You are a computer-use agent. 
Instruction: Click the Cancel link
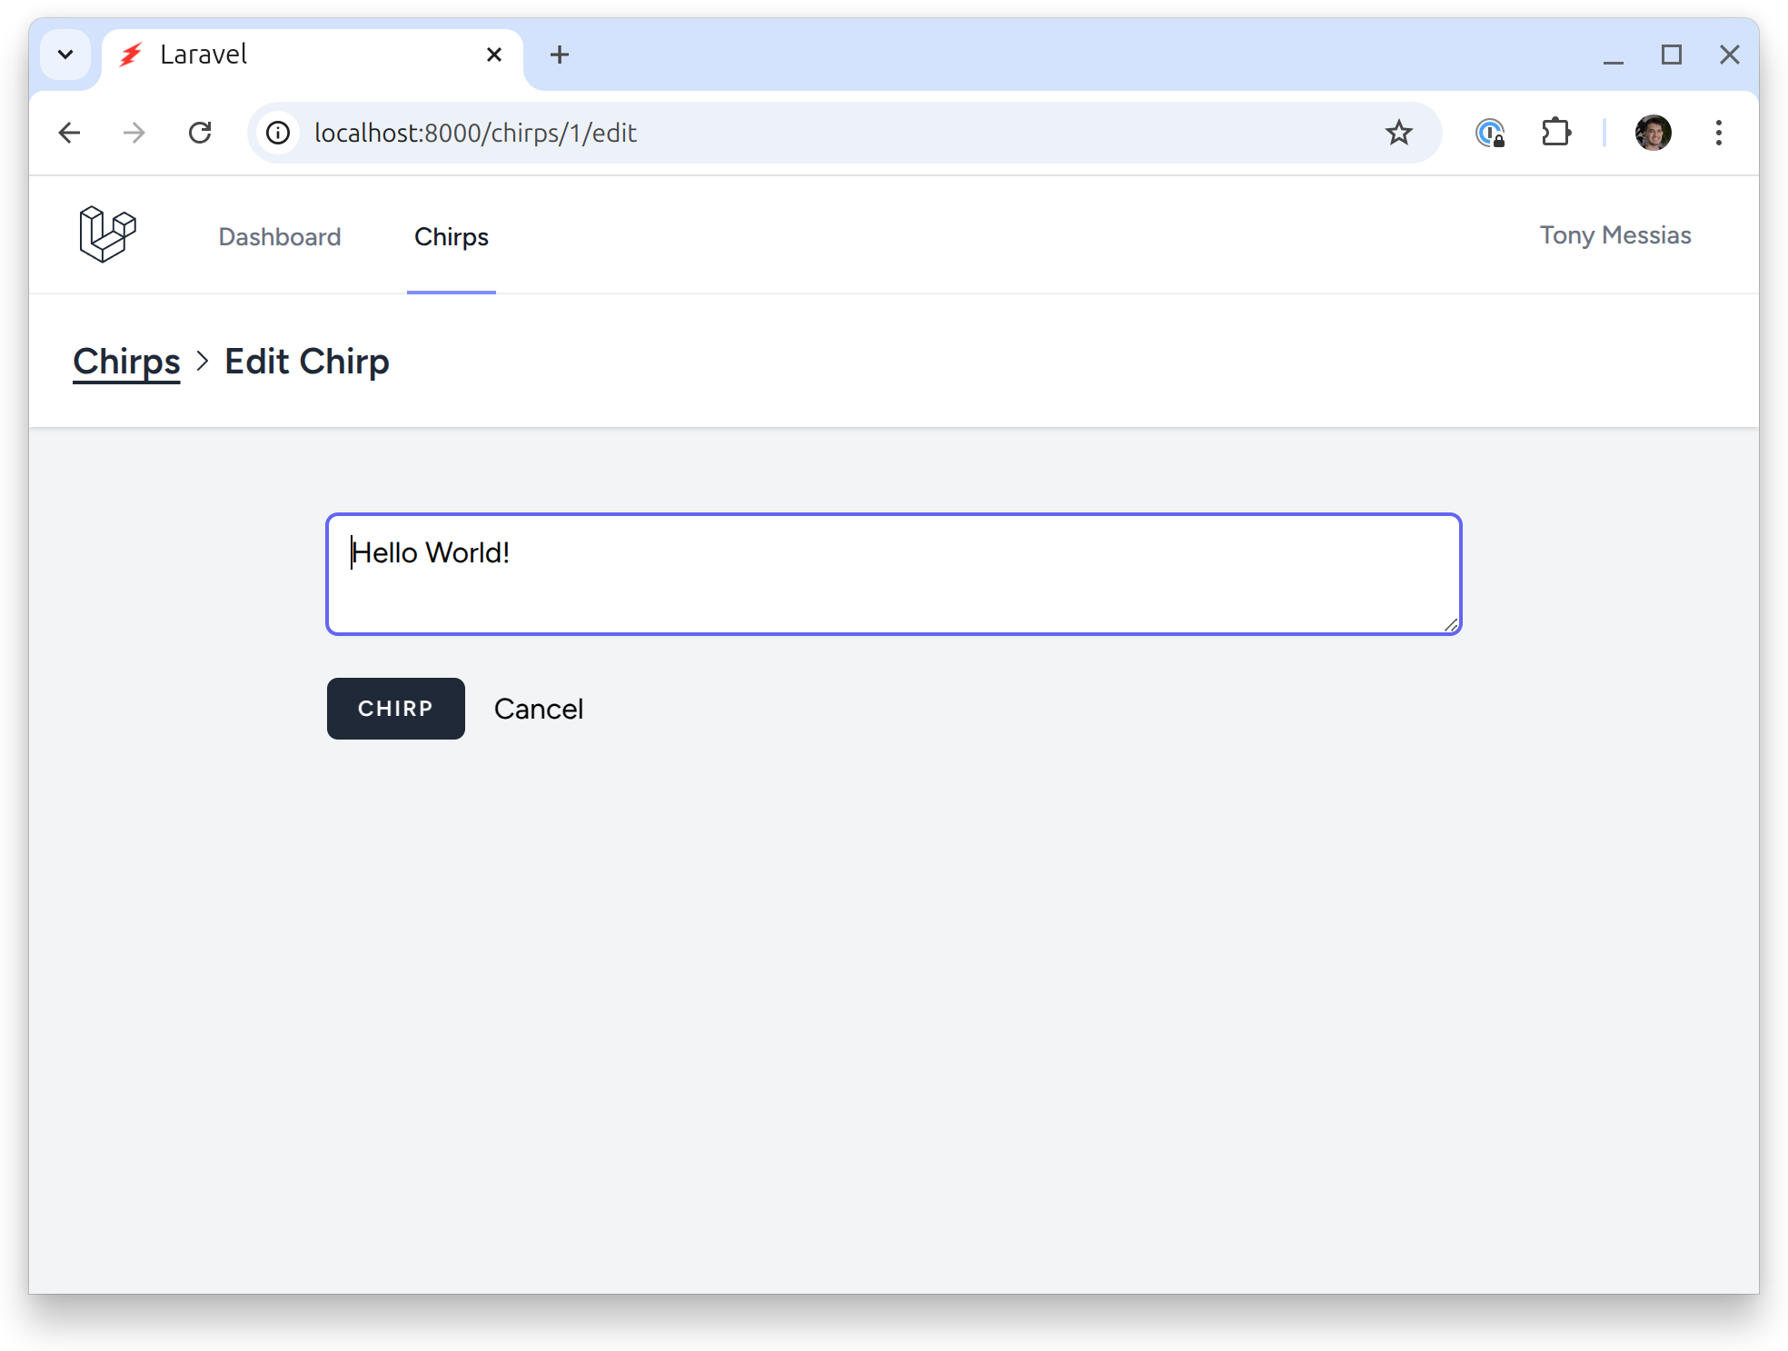point(536,707)
